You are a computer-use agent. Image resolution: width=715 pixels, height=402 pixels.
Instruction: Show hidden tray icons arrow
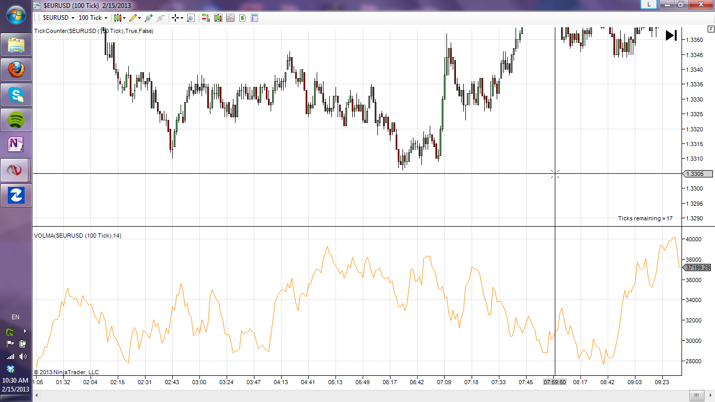coord(24,331)
